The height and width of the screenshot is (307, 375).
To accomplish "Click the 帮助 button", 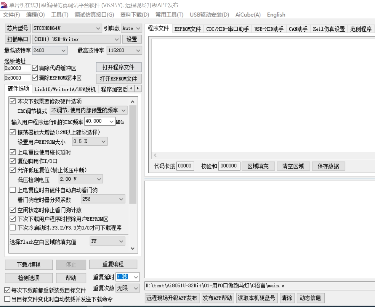I will tap(71, 278).
